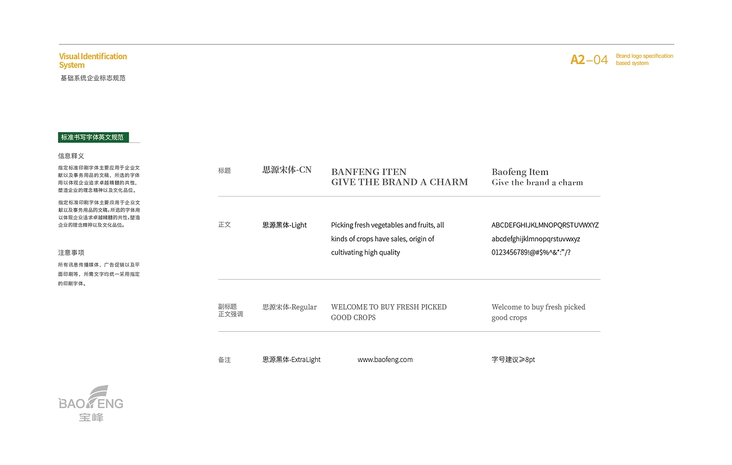Click the 字号建议≥8pt size note
Screen dimensions: 732x465
[x=513, y=360]
